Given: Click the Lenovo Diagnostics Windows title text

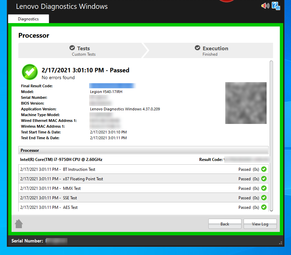Looking at the screenshot, I should (62, 6).
